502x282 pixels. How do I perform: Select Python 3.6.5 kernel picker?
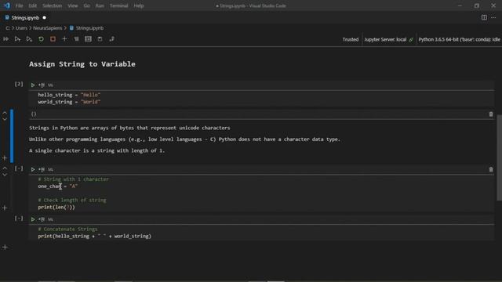coord(459,39)
